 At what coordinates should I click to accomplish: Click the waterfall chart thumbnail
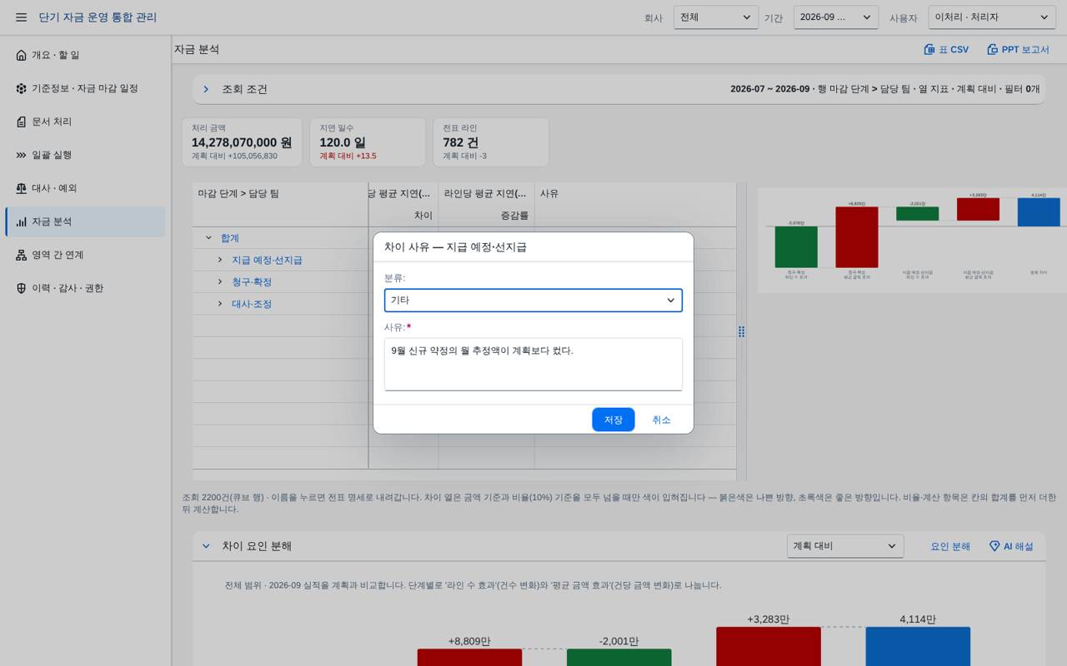912,240
